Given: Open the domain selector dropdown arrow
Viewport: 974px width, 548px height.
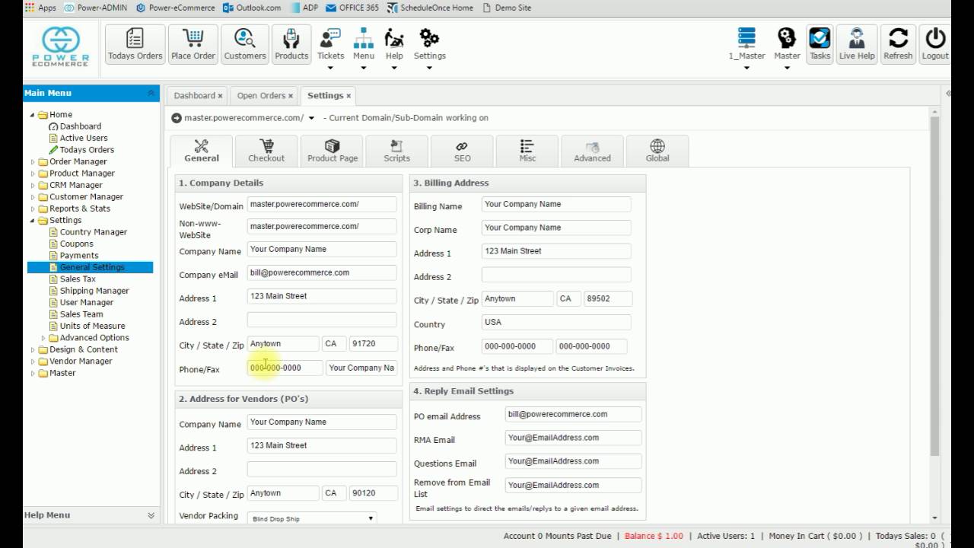Looking at the screenshot, I should [311, 118].
